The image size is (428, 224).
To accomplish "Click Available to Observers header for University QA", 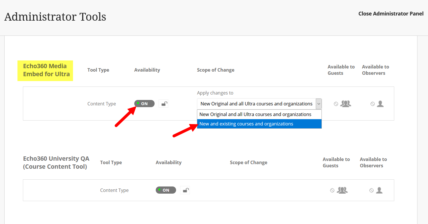I will [373, 162].
